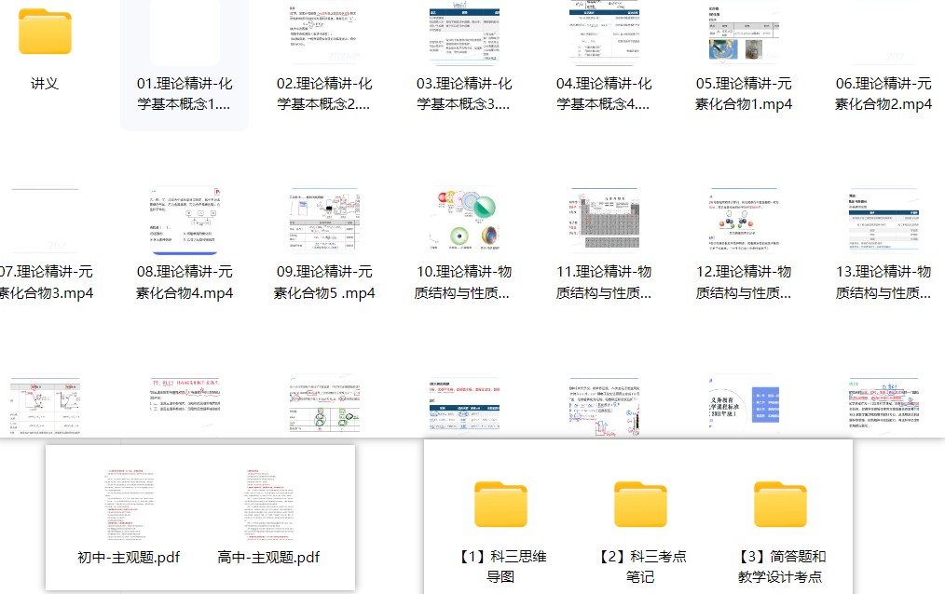
Task: Select 12.理论精讲-物质结构与性质 video
Action: point(743,223)
